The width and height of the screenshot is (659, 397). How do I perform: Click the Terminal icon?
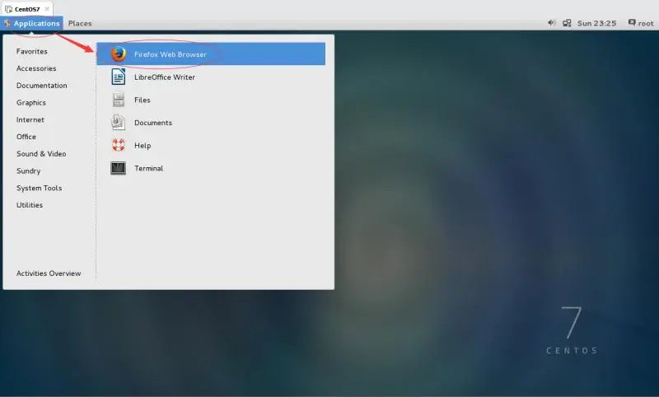(x=118, y=168)
